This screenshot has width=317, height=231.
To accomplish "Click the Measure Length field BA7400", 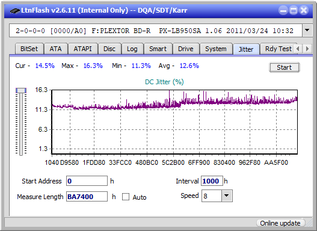I will (87, 197).
